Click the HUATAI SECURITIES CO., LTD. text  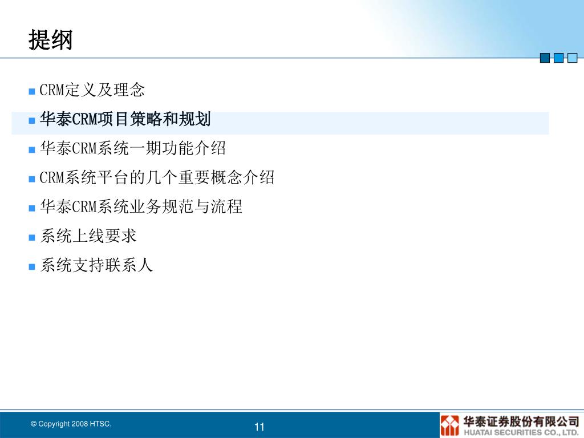[x=521, y=433]
